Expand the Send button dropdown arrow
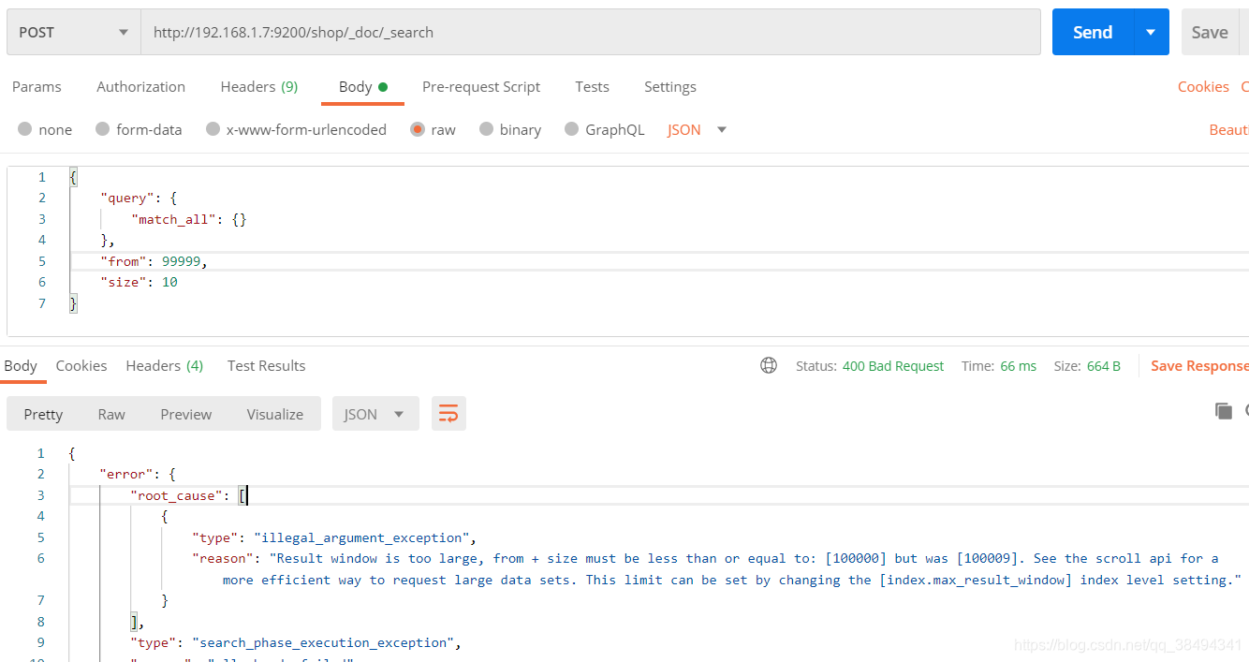This screenshot has width=1249, height=662. 1151,32
